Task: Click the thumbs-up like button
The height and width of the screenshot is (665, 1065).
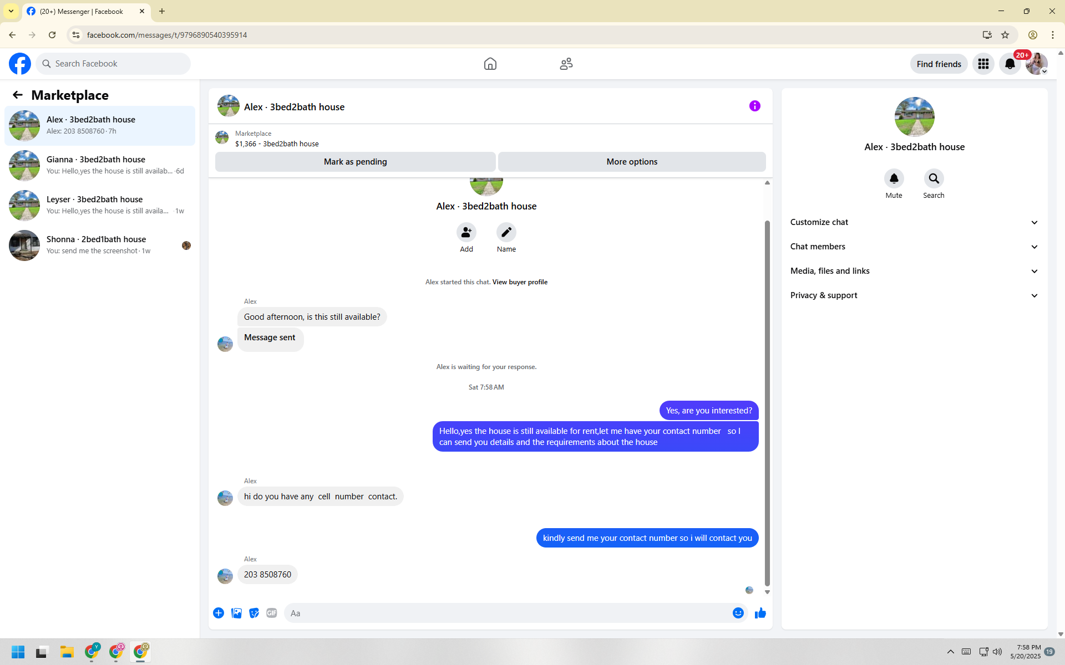Action: coord(760,613)
